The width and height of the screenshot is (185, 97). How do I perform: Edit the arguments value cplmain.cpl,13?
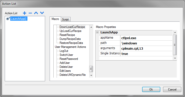point(146,48)
